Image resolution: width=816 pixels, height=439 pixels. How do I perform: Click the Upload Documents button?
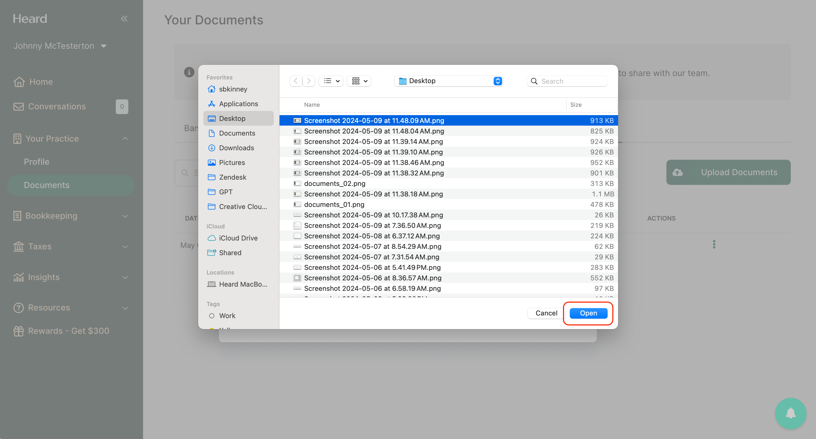click(x=728, y=172)
